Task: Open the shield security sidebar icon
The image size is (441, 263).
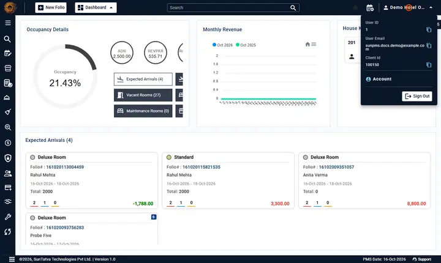Action: tap(8, 158)
